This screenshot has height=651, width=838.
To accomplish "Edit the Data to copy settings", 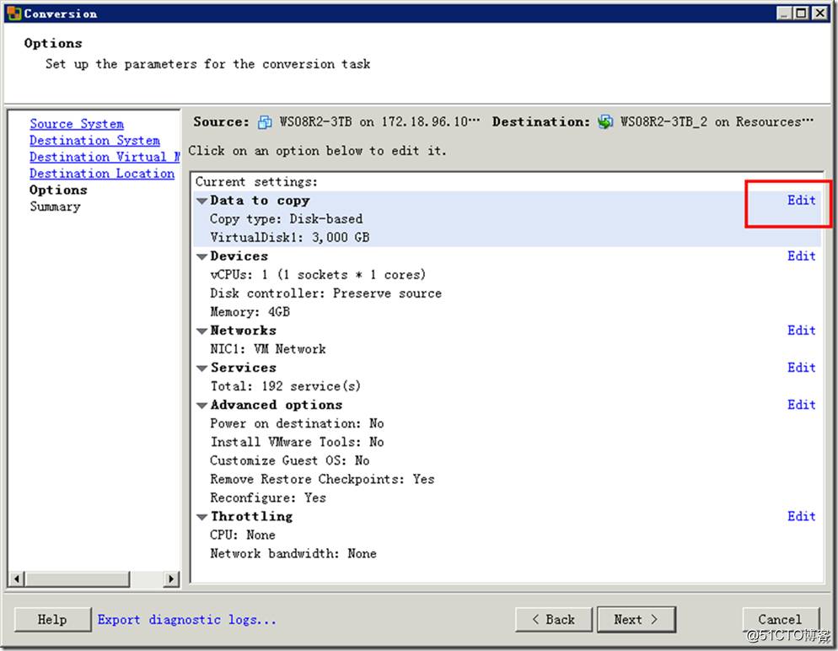I will point(801,200).
